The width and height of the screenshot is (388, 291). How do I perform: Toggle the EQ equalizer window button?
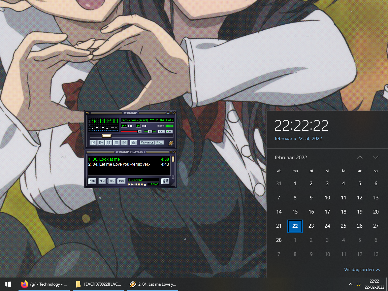pyautogui.click(x=162, y=131)
